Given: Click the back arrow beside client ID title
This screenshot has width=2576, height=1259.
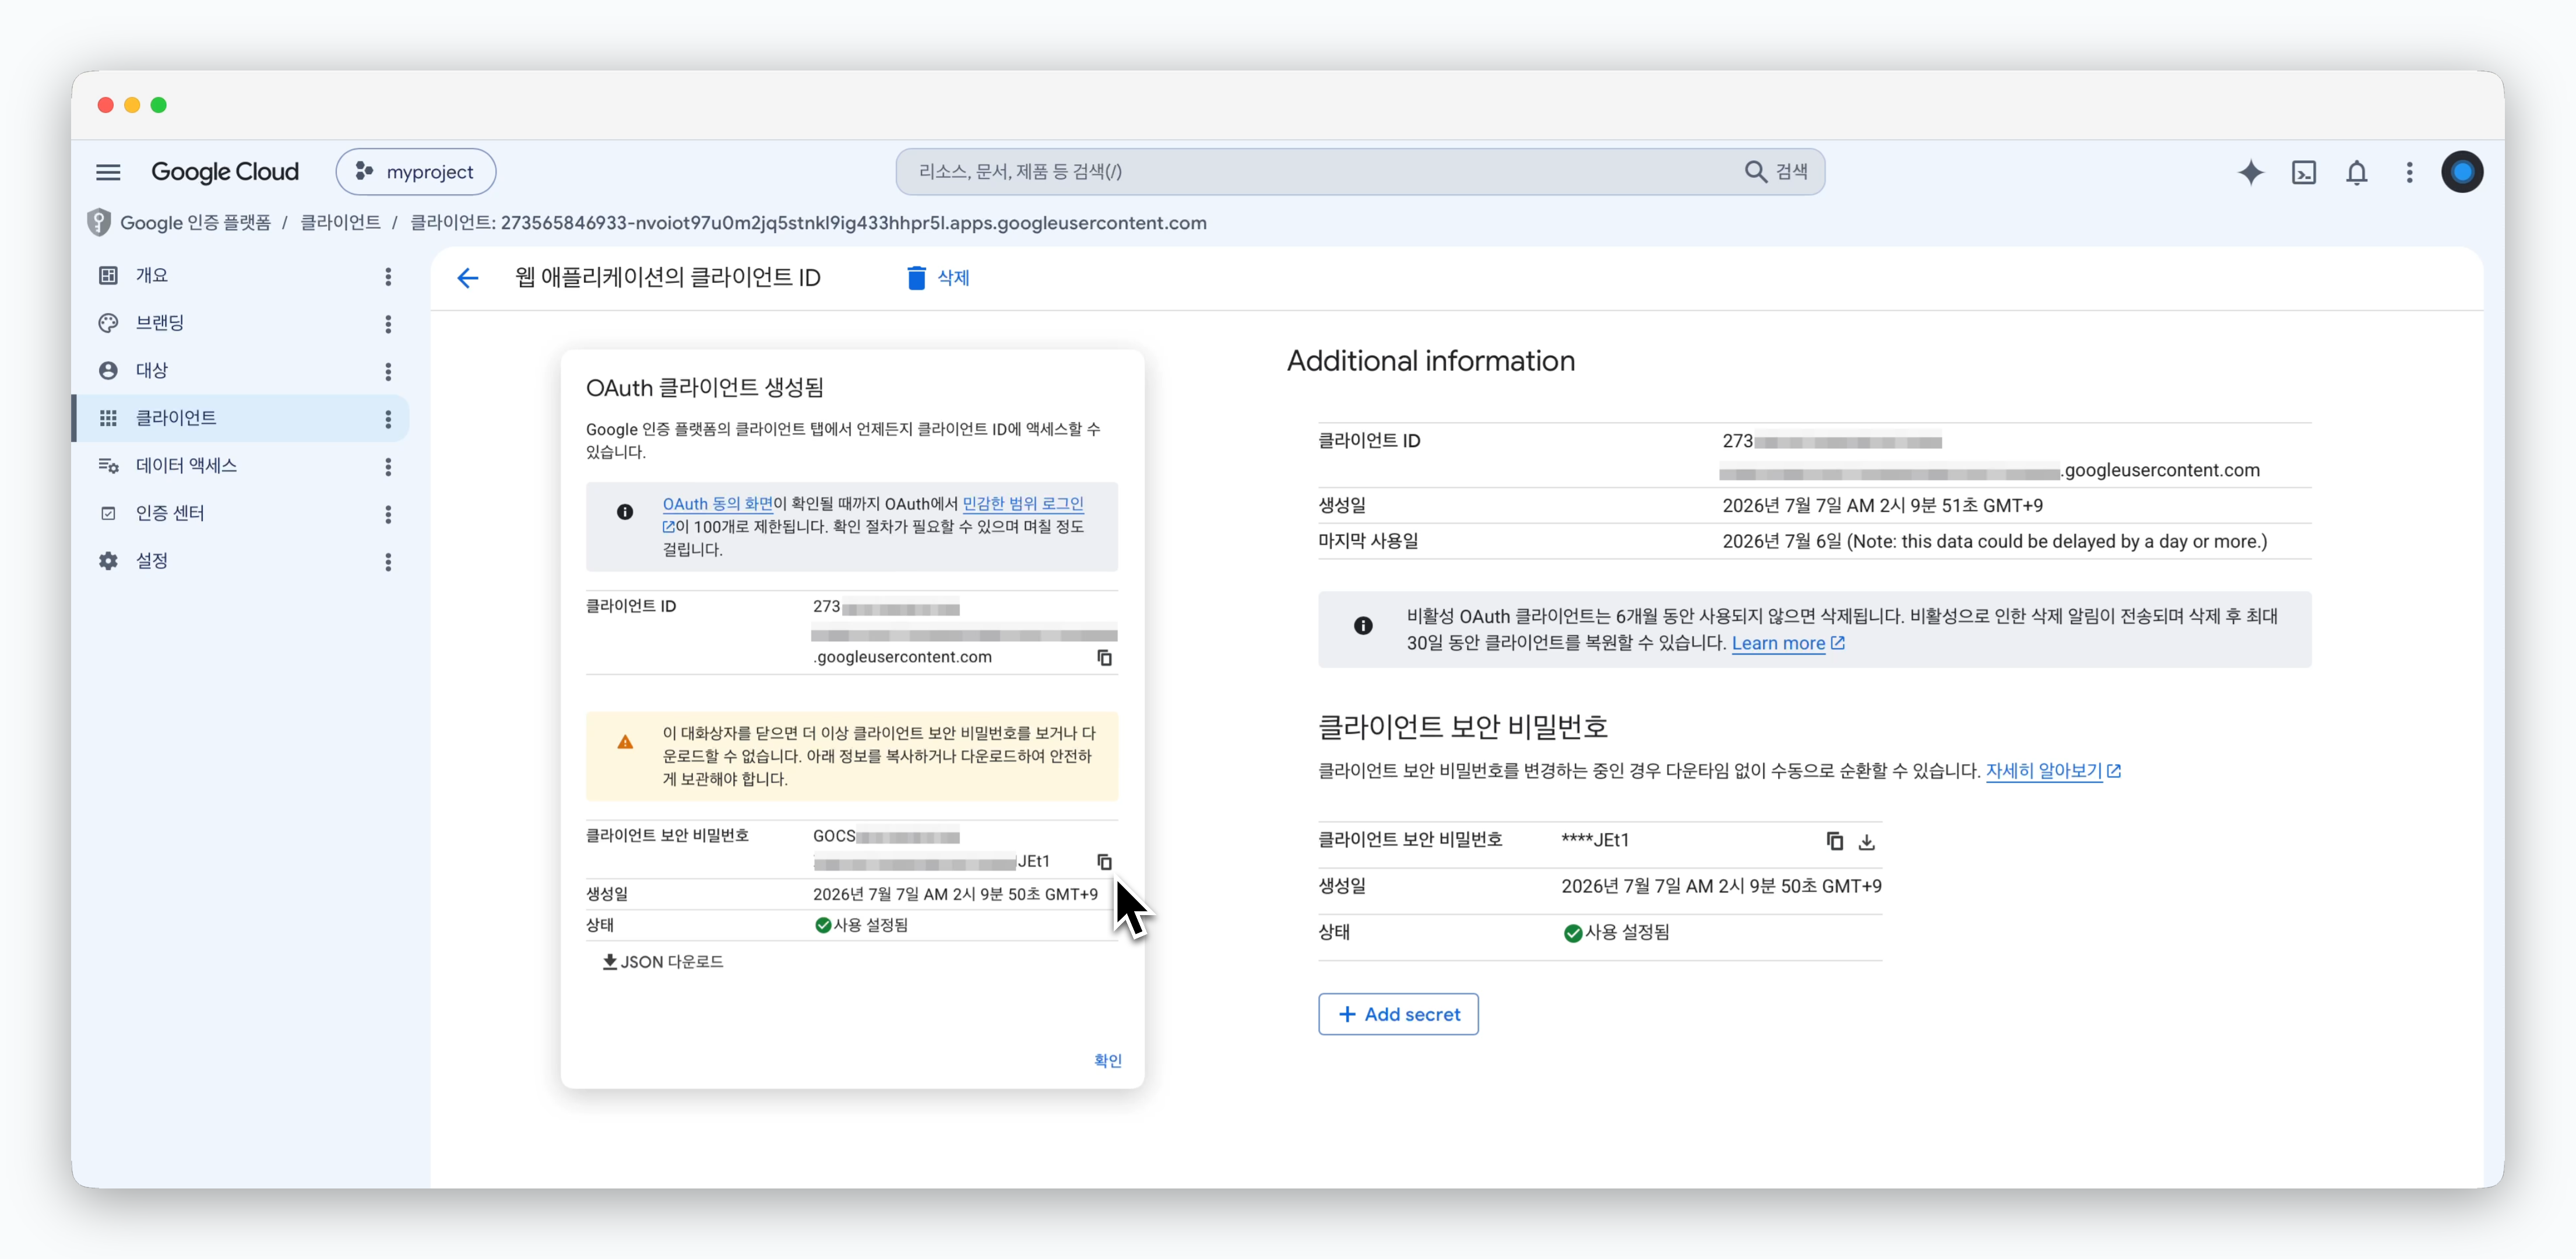Looking at the screenshot, I should coord(468,278).
